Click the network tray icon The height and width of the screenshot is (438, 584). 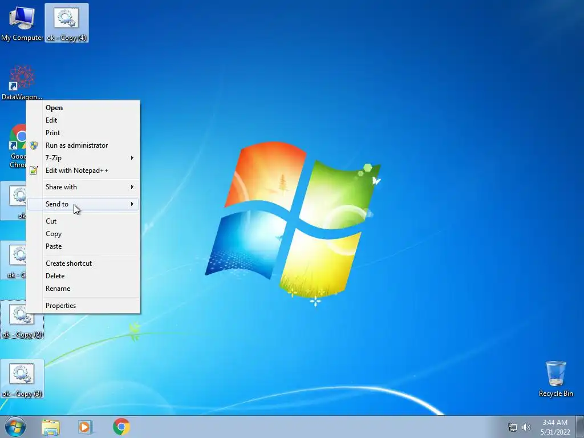[x=513, y=427]
